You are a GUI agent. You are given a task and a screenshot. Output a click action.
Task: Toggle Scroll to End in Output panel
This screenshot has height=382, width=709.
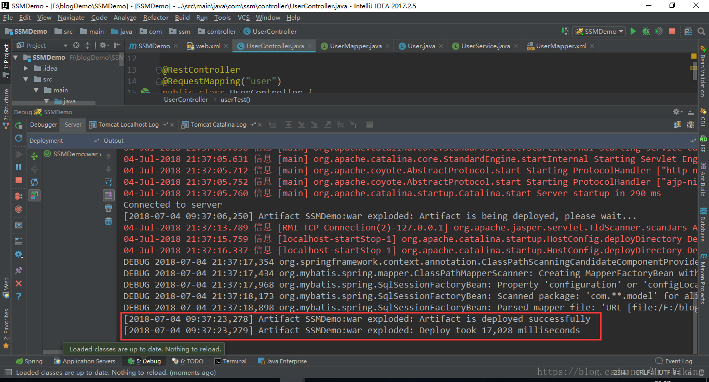tap(108, 195)
